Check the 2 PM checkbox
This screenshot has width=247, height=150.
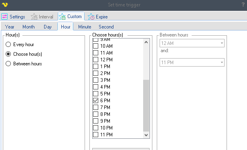pos(95,73)
